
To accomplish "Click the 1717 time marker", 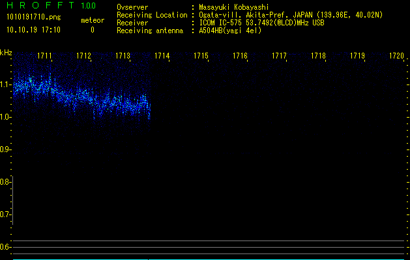I will coord(279,56).
